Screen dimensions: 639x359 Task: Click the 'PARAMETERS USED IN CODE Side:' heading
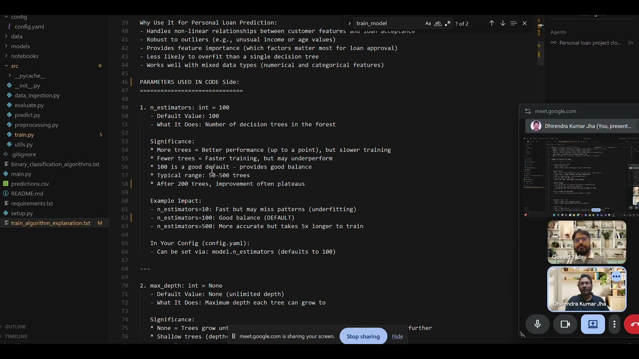[x=189, y=82]
